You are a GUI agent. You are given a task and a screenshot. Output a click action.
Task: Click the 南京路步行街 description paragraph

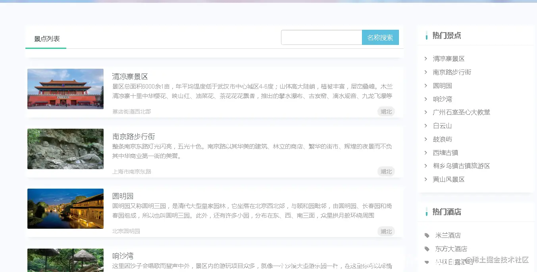pyautogui.click(x=252, y=151)
